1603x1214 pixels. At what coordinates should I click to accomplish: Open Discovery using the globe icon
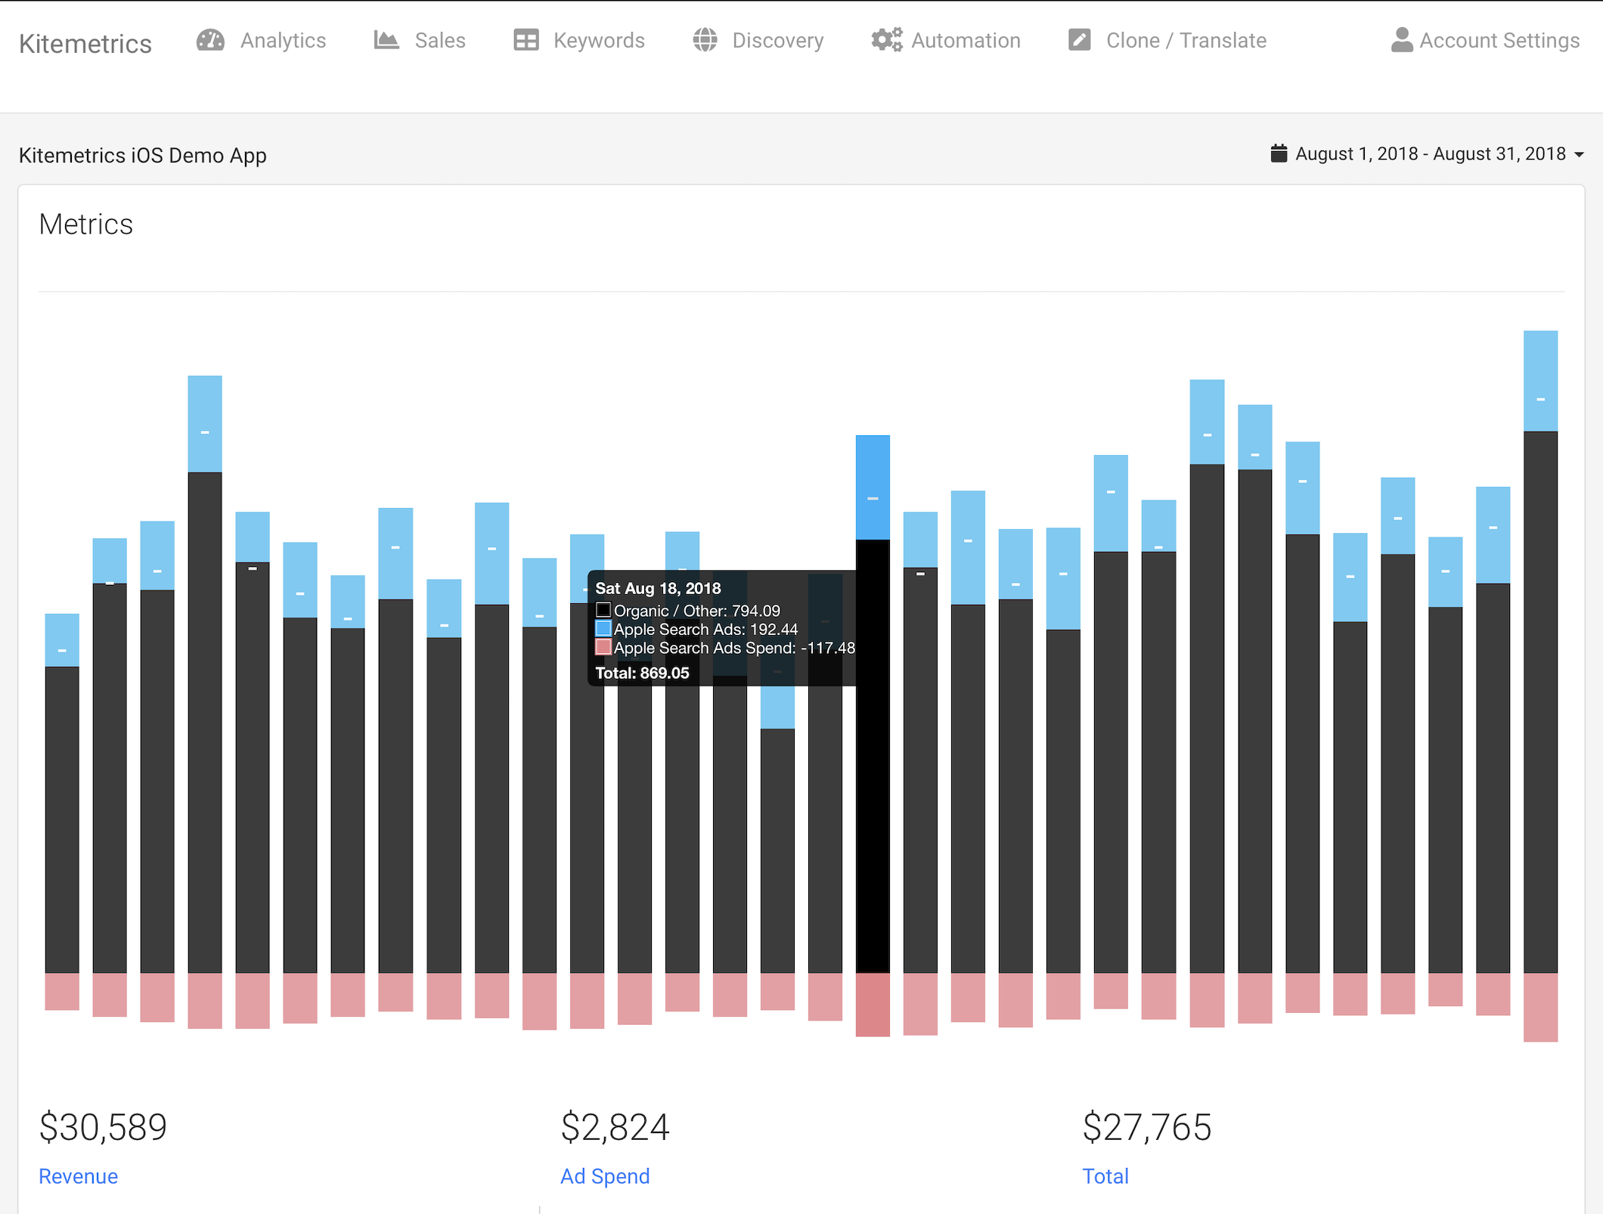(705, 40)
